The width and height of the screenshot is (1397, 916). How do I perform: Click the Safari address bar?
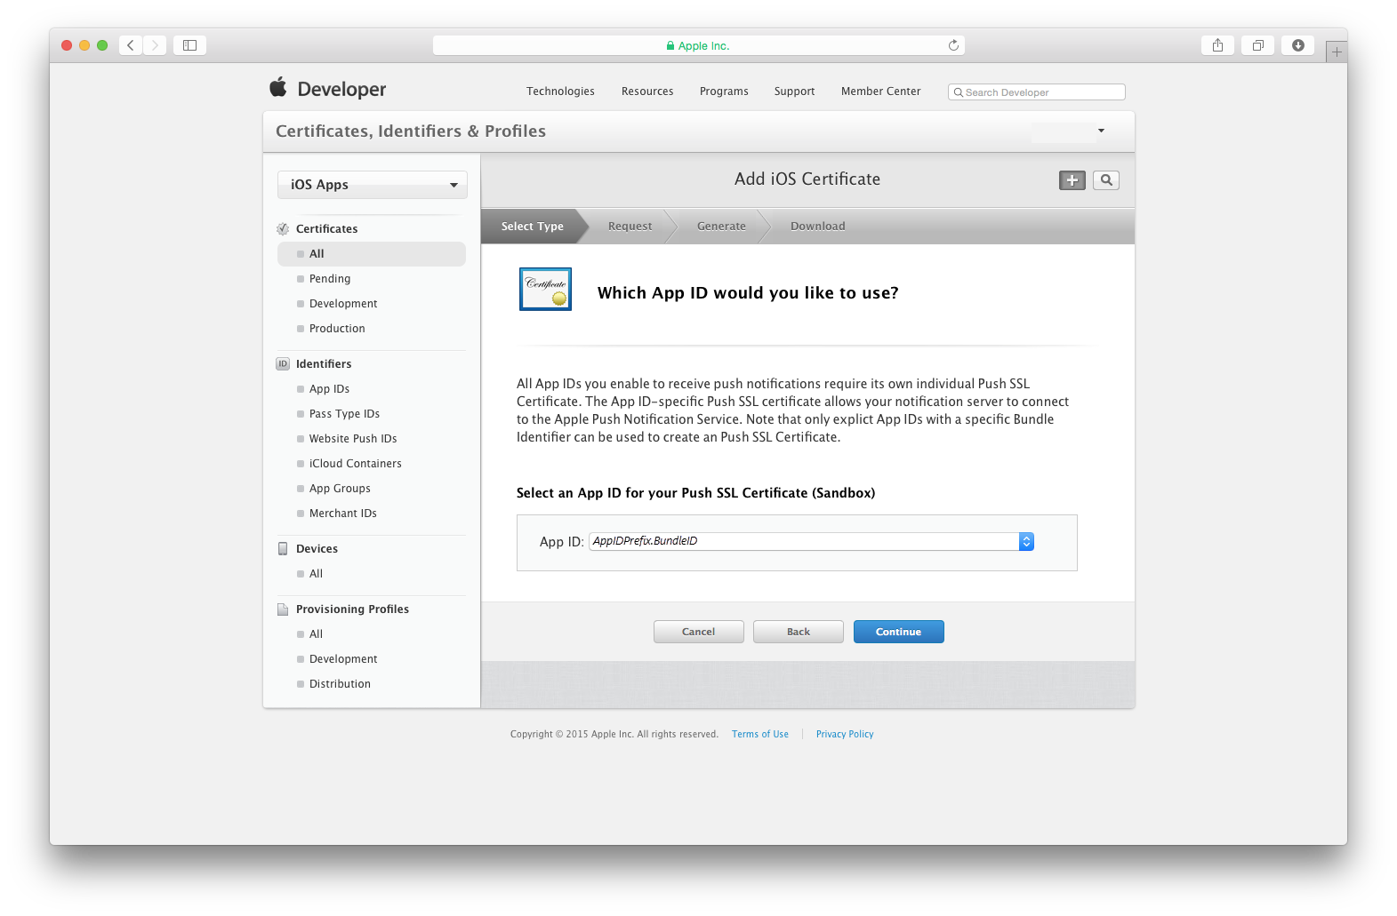[698, 45]
